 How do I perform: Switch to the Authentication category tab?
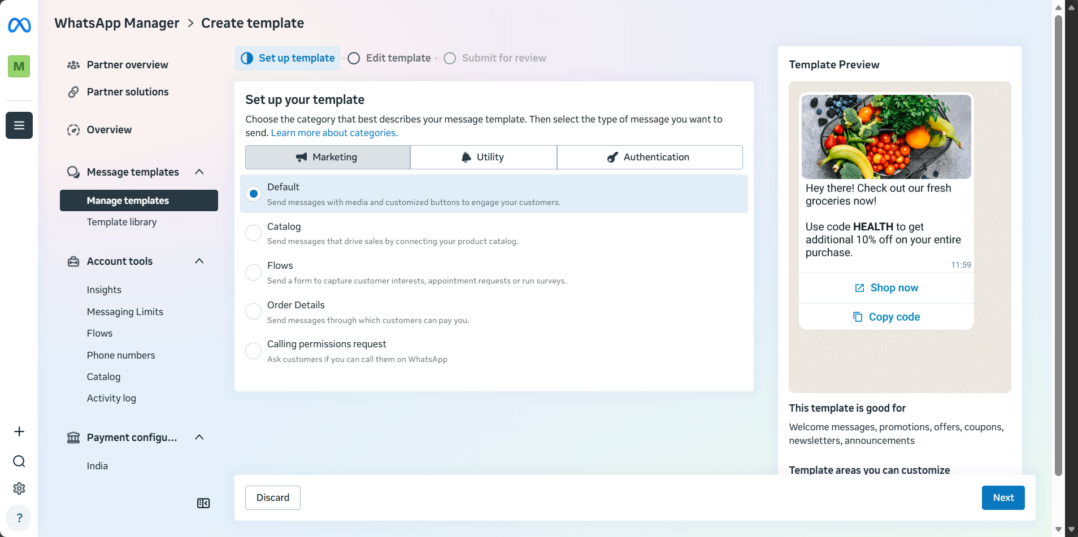[650, 157]
